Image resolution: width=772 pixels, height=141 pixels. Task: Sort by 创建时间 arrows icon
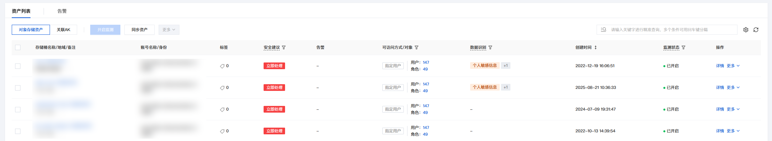(596, 47)
